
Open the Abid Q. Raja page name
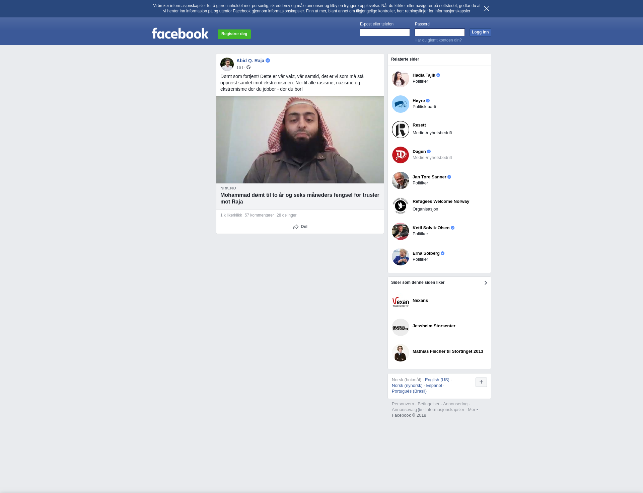[250, 61]
